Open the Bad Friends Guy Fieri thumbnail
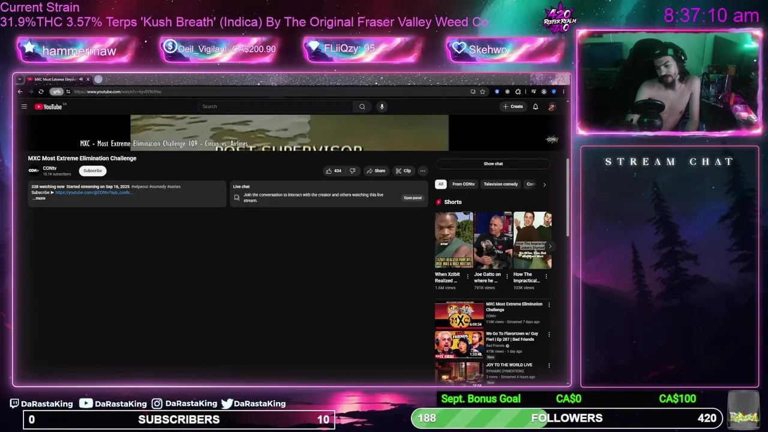The width and height of the screenshot is (768, 432). pyautogui.click(x=459, y=344)
